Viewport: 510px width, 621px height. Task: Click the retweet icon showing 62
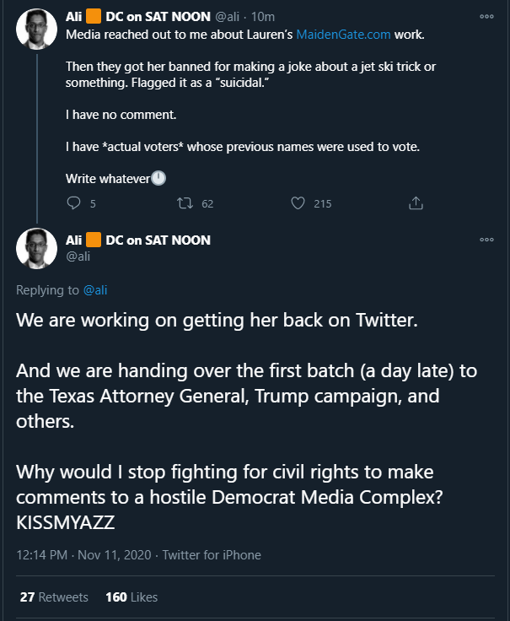click(x=184, y=203)
